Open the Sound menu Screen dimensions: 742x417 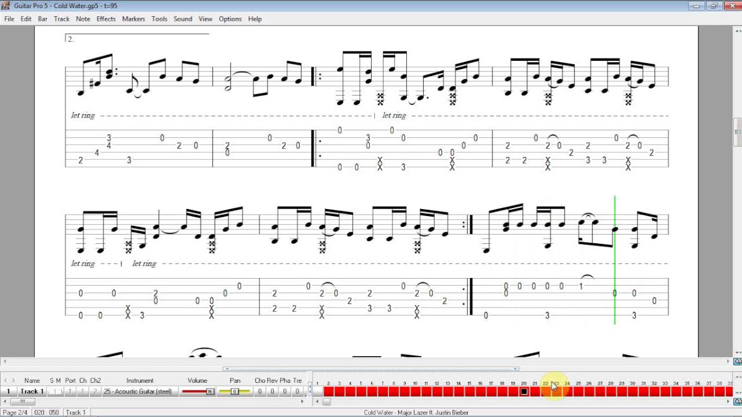click(x=183, y=19)
